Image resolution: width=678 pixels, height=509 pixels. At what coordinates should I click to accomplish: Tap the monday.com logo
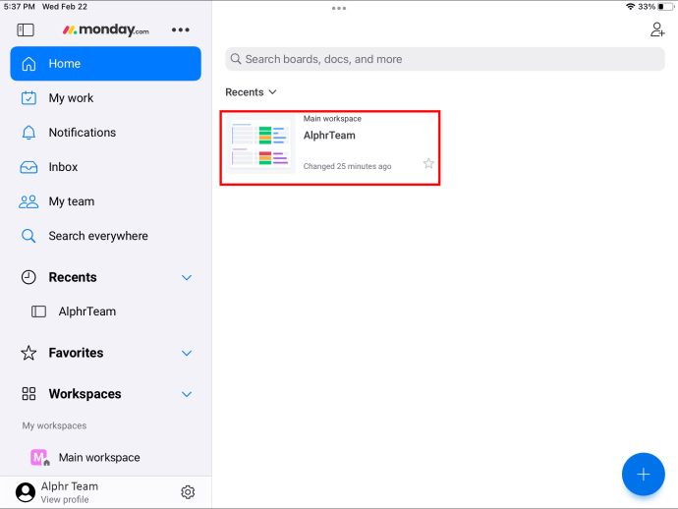(106, 29)
